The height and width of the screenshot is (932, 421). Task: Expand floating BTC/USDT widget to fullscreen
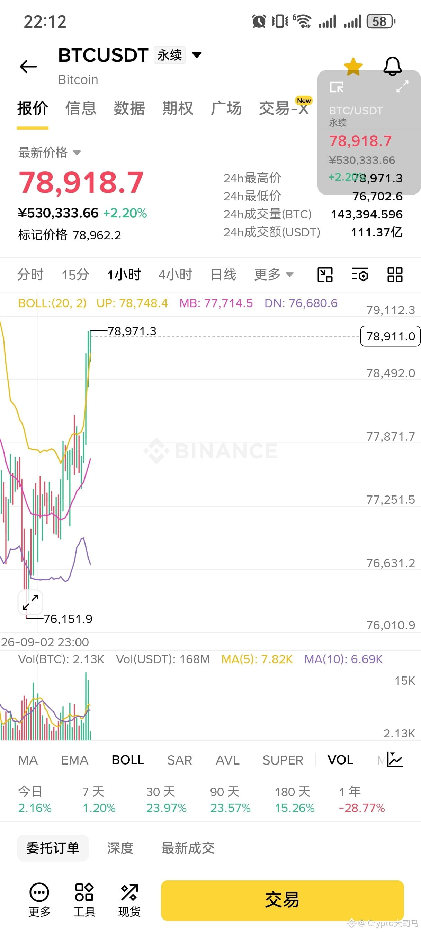402,86
